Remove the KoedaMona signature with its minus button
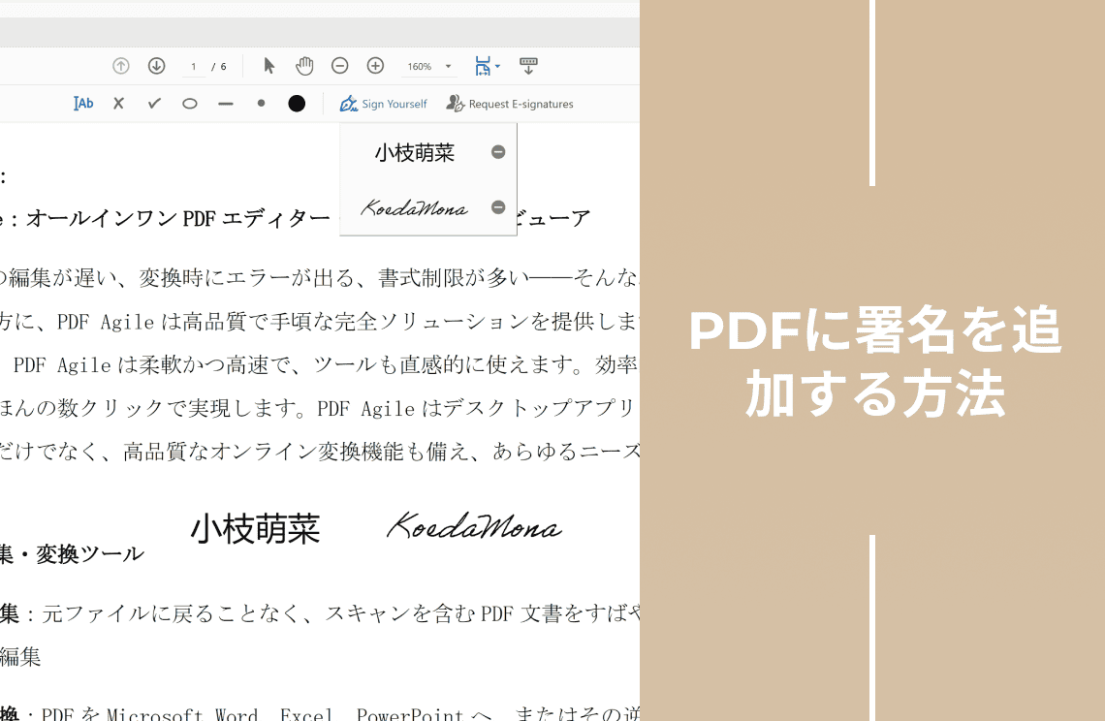The image size is (1105, 721). tap(497, 207)
